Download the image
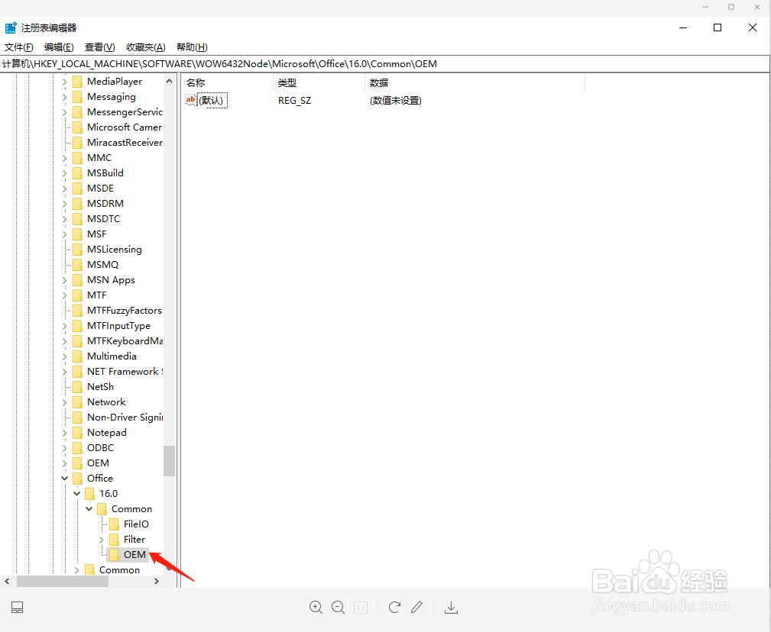Screen dimensions: 771x632 (451, 607)
